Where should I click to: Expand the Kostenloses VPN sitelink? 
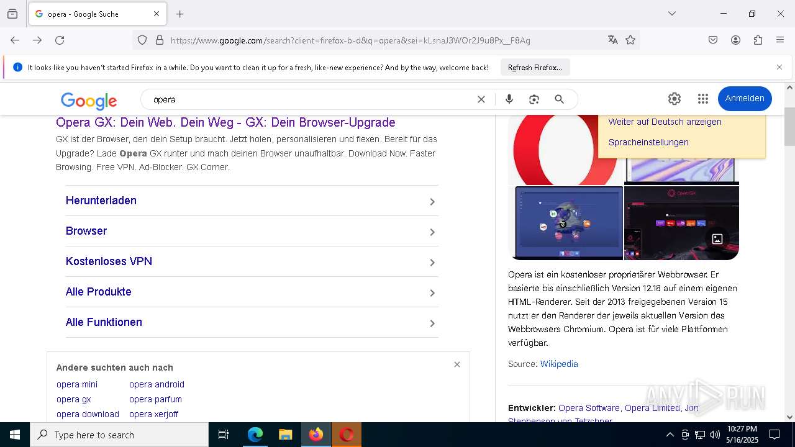coord(252,261)
